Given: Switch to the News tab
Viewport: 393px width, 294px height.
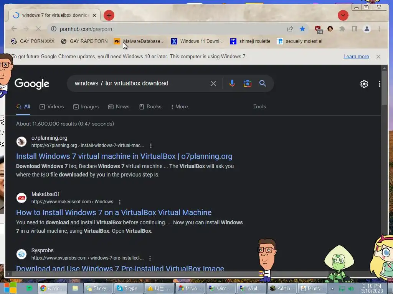Looking at the screenshot, I should 119,106.
